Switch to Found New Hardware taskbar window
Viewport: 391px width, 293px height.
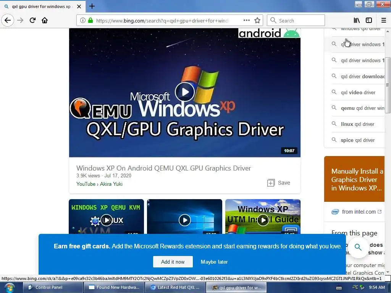click(x=114, y=287)
